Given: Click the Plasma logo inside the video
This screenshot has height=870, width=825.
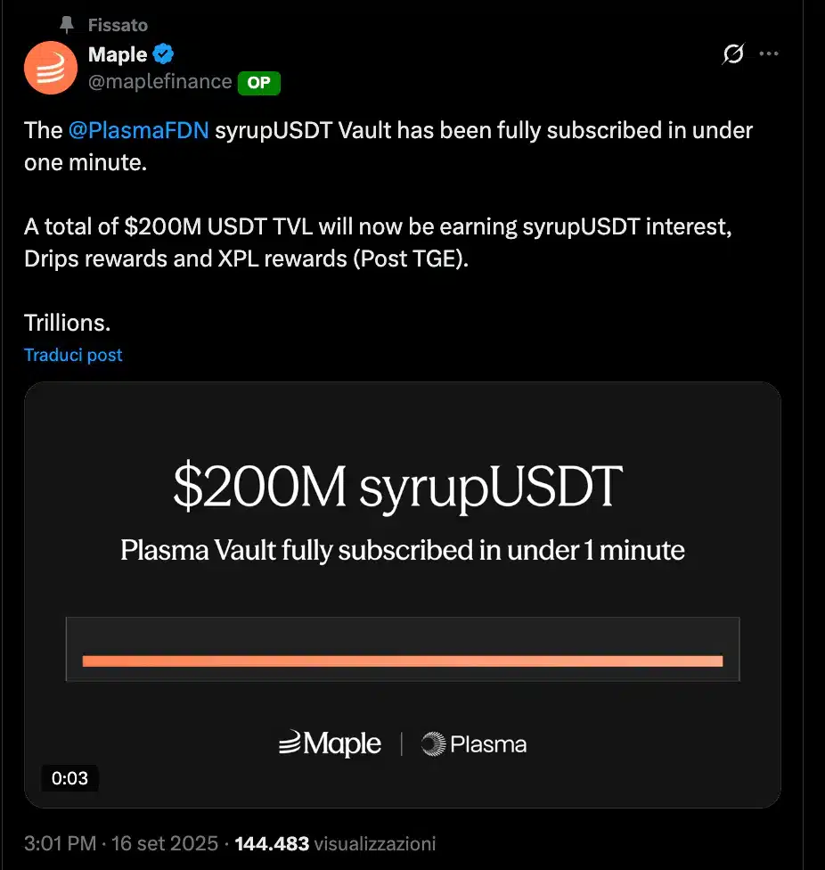Looking at the screenshot, I should pyautogui.click(x=474, y=743).
